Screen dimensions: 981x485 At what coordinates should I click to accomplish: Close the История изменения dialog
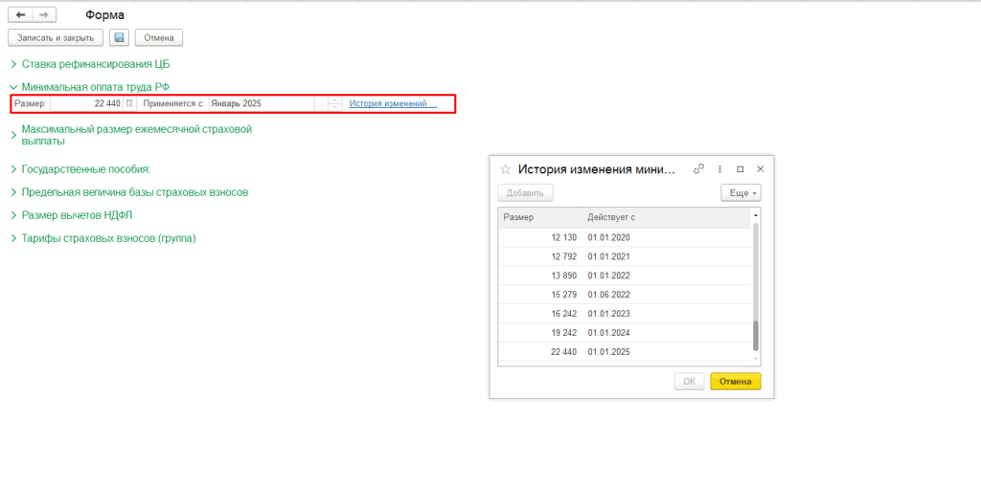click(x=760, y=168)
